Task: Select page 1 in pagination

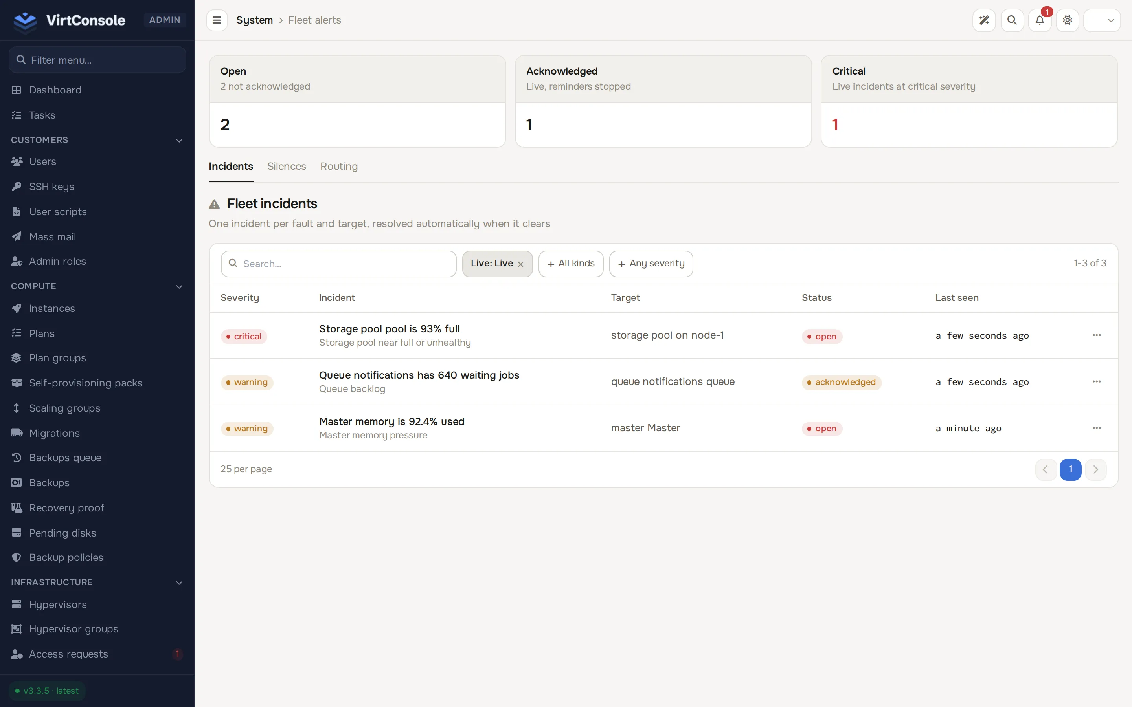Action: 1070,469
